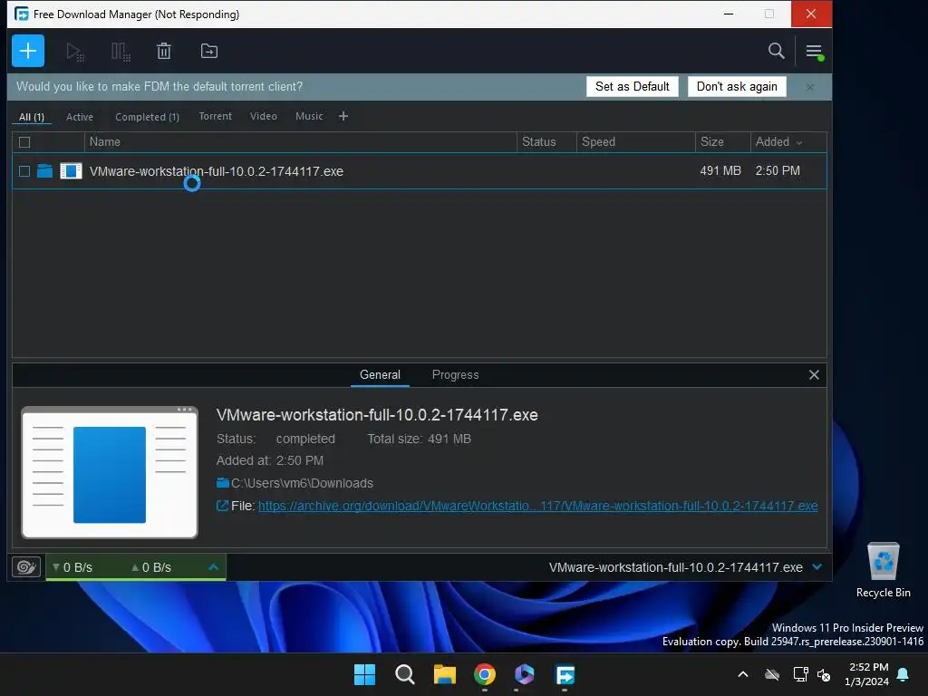
Task: Click the folder icon beside the Downloads path
Action: click(223, 483)
